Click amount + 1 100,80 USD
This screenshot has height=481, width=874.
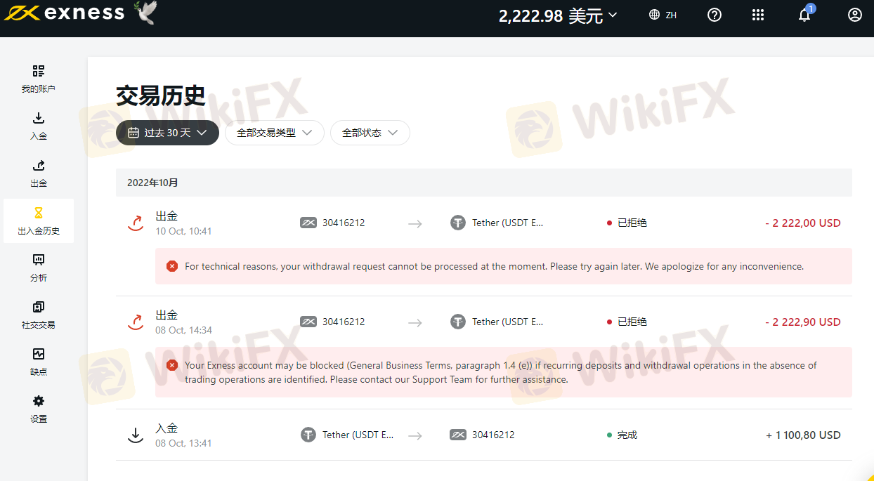coord(803,435)
